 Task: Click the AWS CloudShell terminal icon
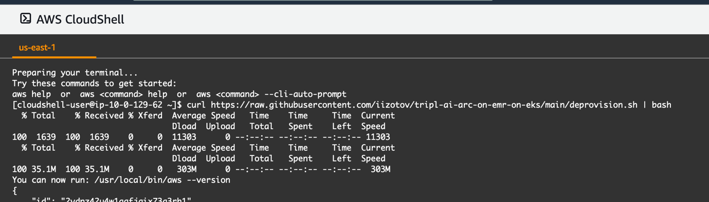coord(26,19)
